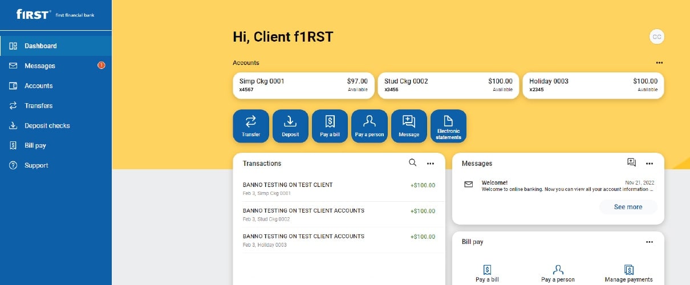Click compose message icon in Messages card
This screenshot has width=690, height=285.
(631, 163)
